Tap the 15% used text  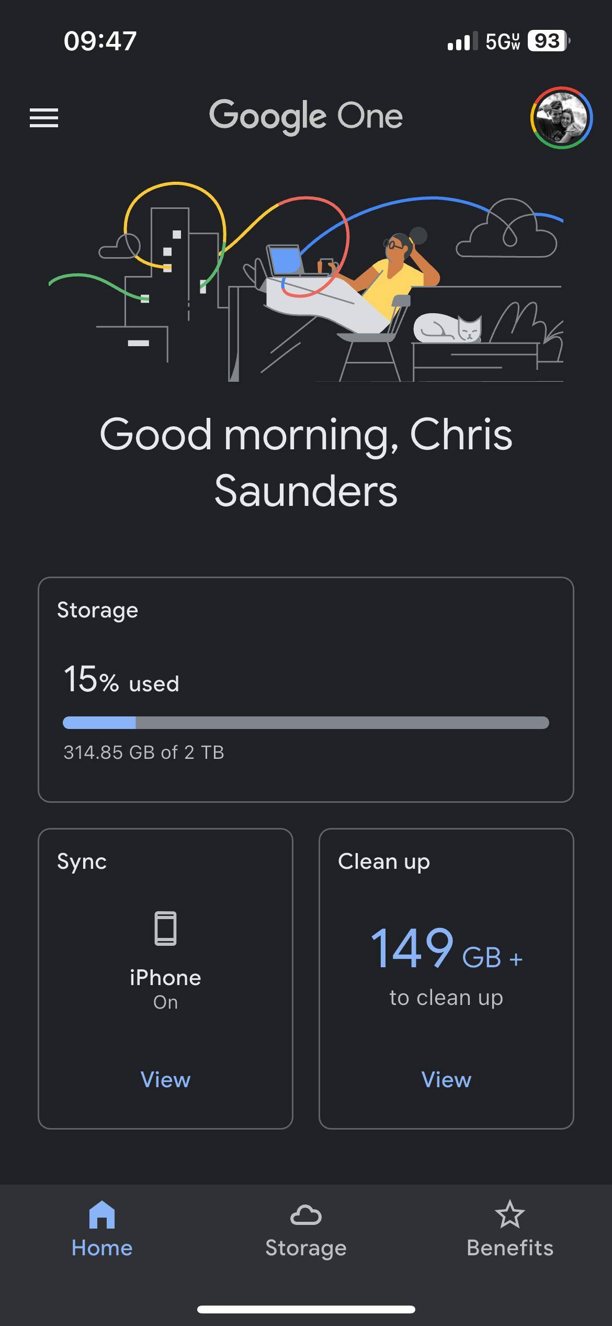coord(121,680)
